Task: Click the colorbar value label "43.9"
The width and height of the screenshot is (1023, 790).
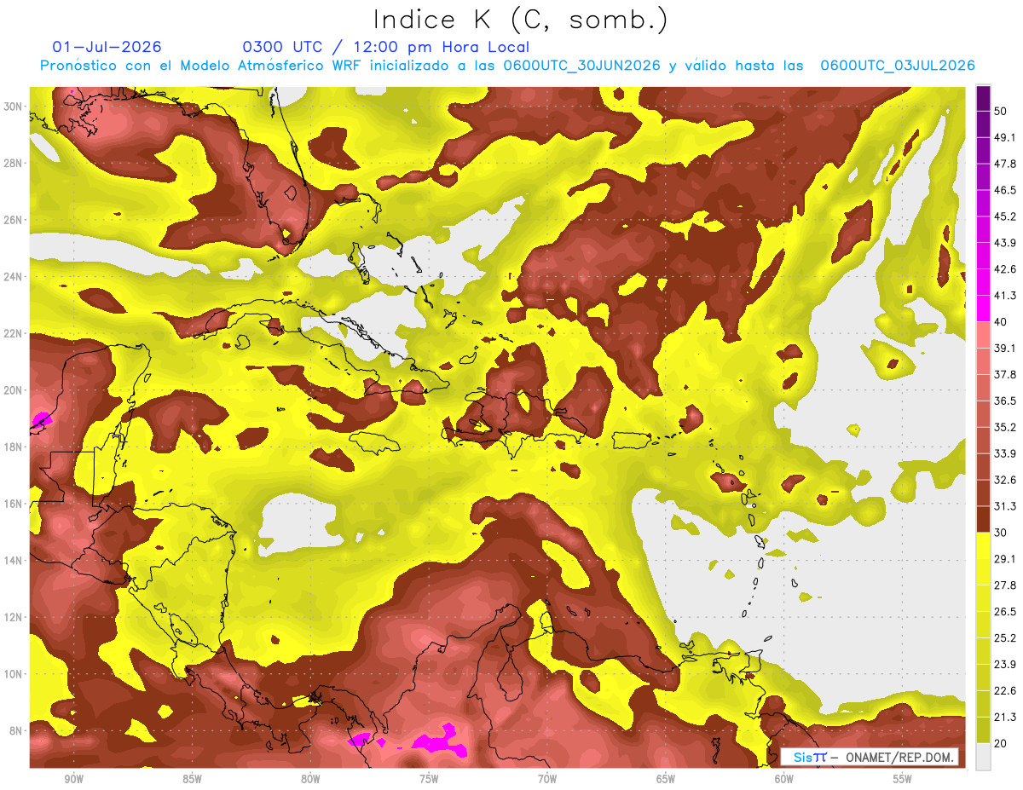Action: (x=1004, y=243)
